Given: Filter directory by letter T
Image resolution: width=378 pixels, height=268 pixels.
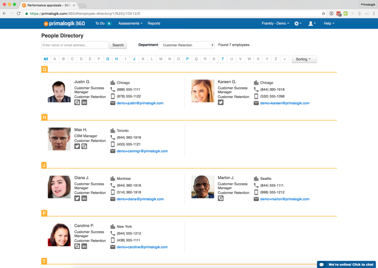Looking at the screenshot, I should pos(222,59).
